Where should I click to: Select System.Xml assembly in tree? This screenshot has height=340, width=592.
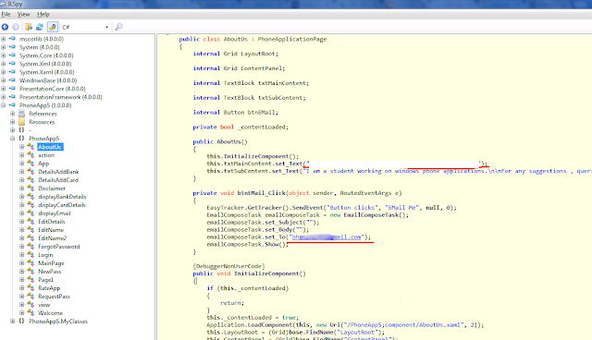click(45, 64)
